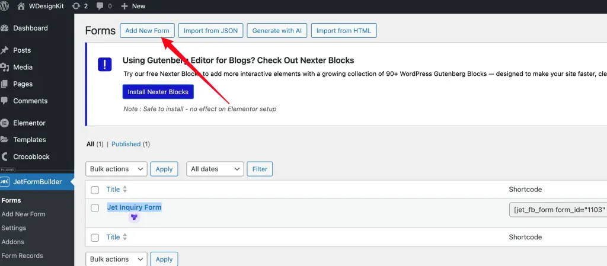Click Import from HTML button
607x266 pixels.
tap(344, 31)
